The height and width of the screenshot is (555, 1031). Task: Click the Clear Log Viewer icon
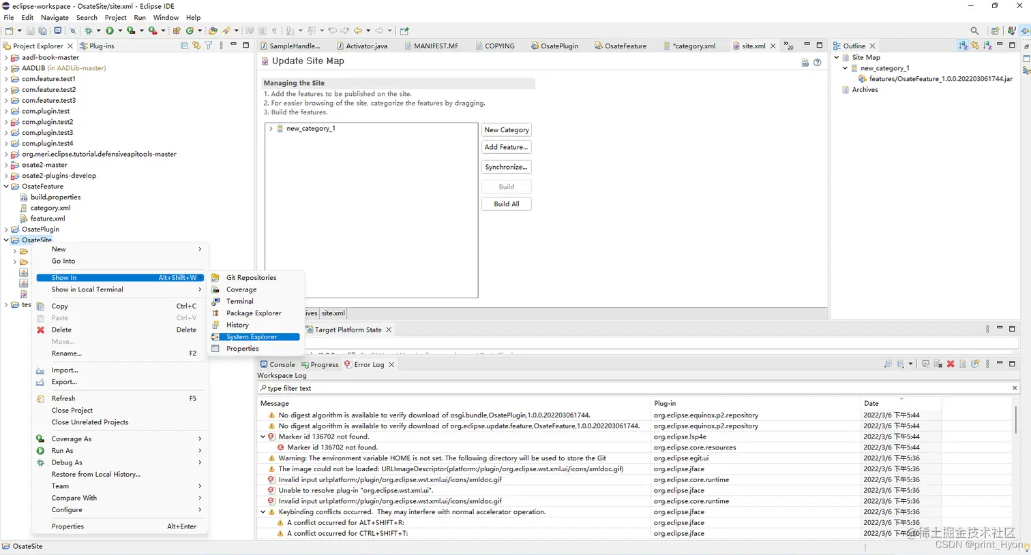(x=938, y=364)
